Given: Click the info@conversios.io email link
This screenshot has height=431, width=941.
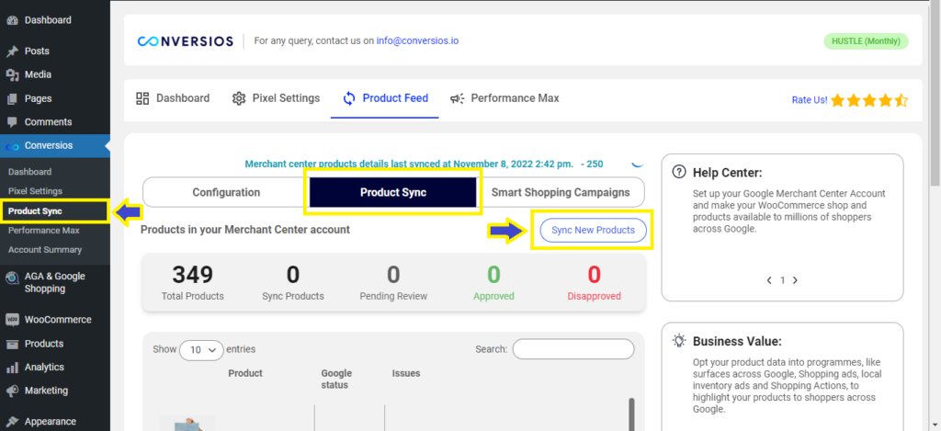Looking at the screenshot, I should point(418,41).
